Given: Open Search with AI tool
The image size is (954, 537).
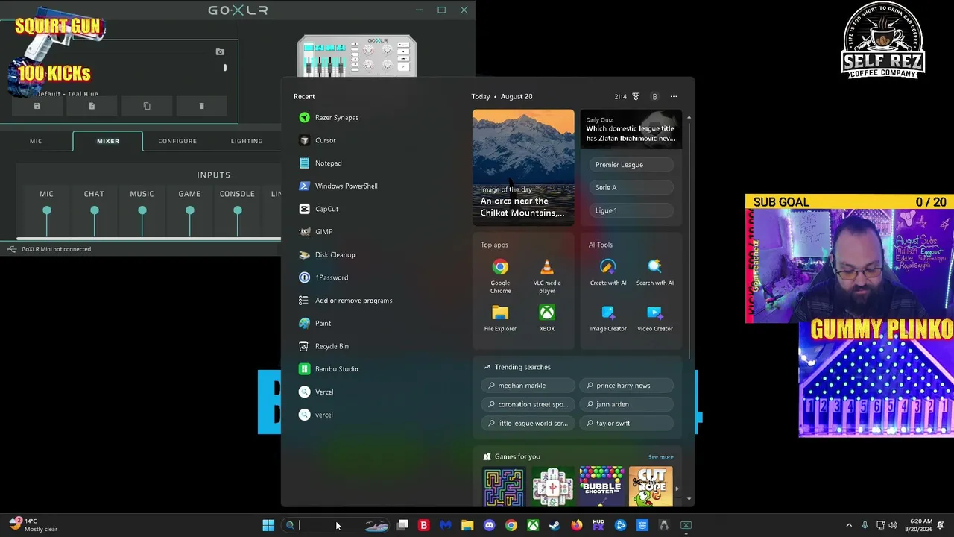Looking at the screenshot, I should pyautogui.click(x=655, y=272).
